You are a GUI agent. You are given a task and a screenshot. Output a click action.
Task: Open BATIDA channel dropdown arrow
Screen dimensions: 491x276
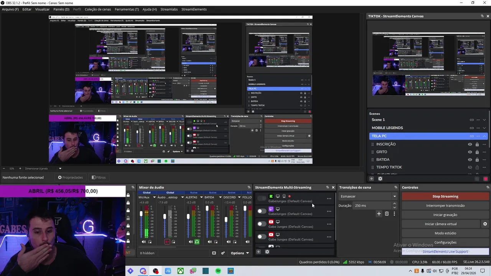pyautogui.click(x=220, y=197)
